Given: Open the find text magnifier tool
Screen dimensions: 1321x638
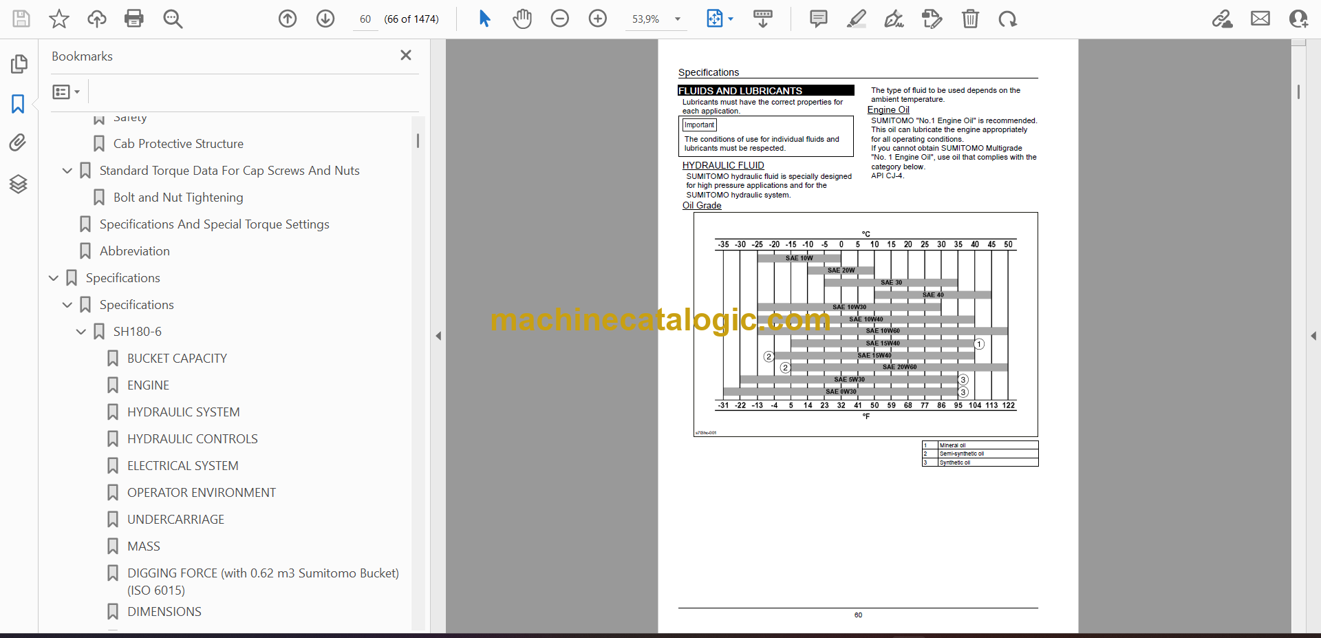Looking at the screenshot, I should pos(173,19).
